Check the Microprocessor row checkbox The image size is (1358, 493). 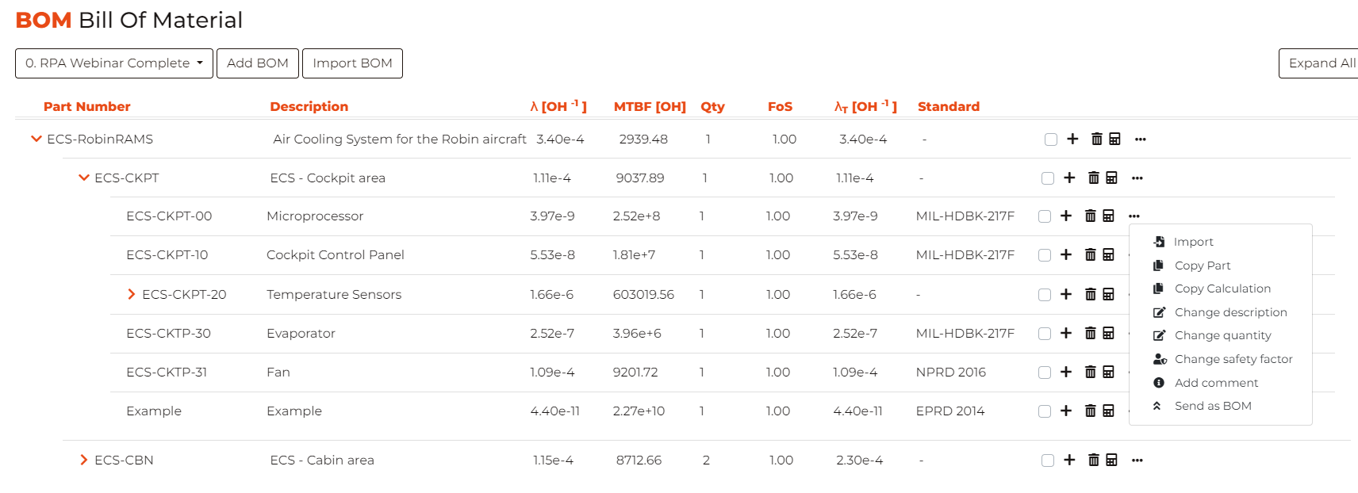point(1045,216)
